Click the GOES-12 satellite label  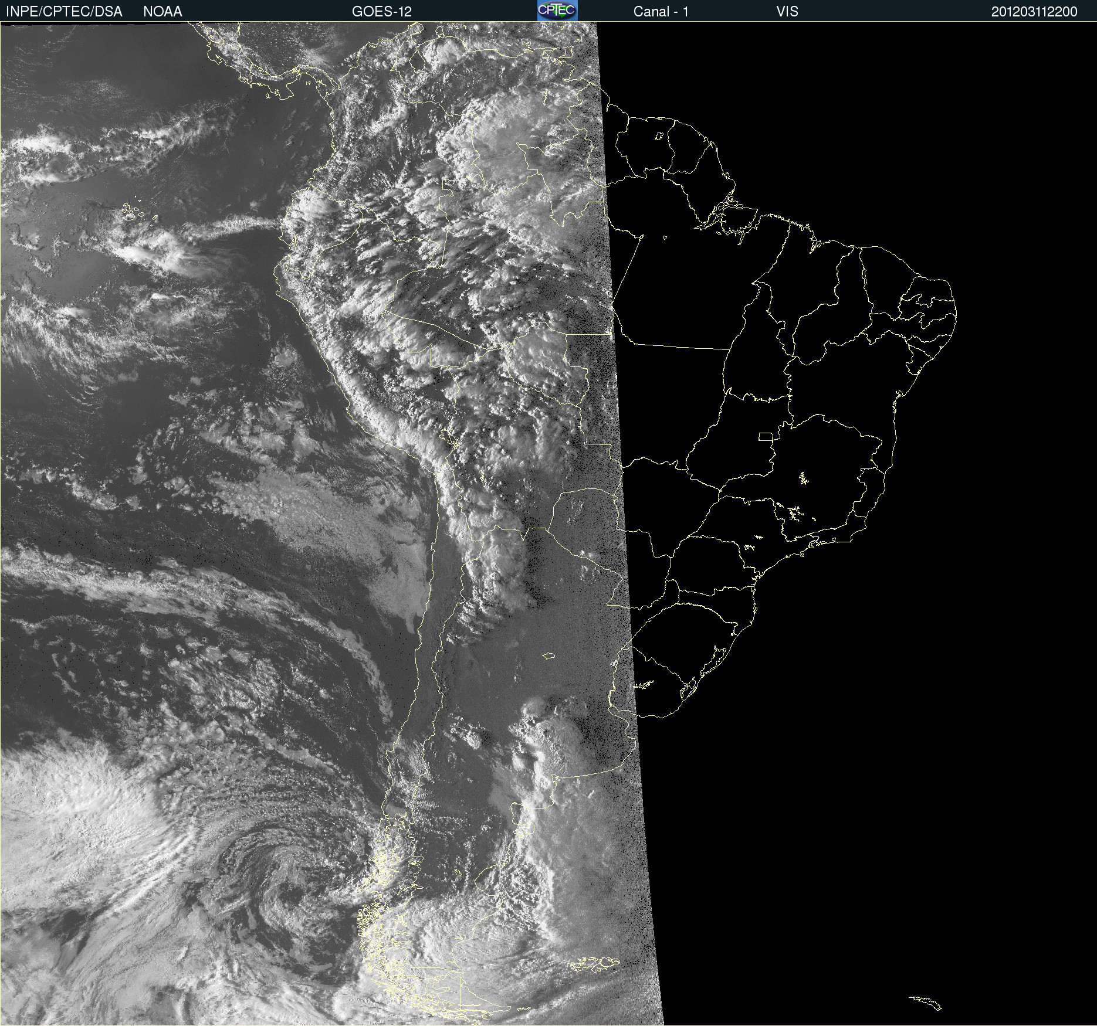[x=382, y=12]
